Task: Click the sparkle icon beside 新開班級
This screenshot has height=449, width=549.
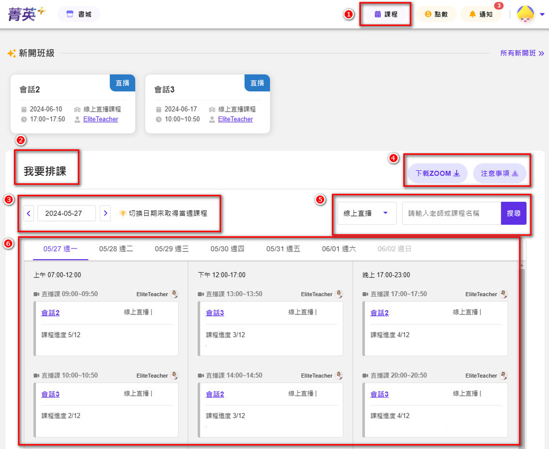Action: pyautogui.click(x=12, y=53)
